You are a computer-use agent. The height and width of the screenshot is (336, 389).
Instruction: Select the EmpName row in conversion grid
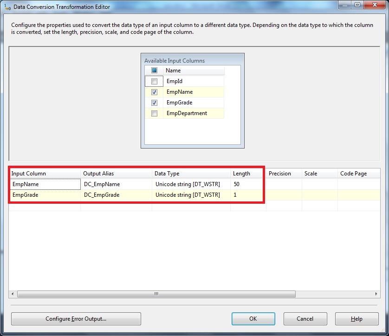click(45, 184)
